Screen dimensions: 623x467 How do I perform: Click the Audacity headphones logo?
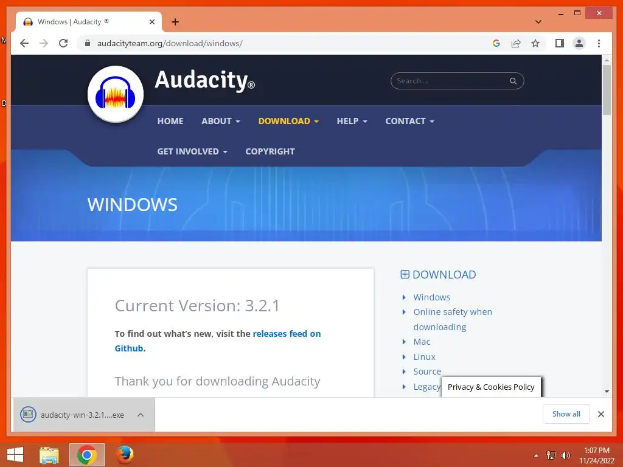click(115, 94)
